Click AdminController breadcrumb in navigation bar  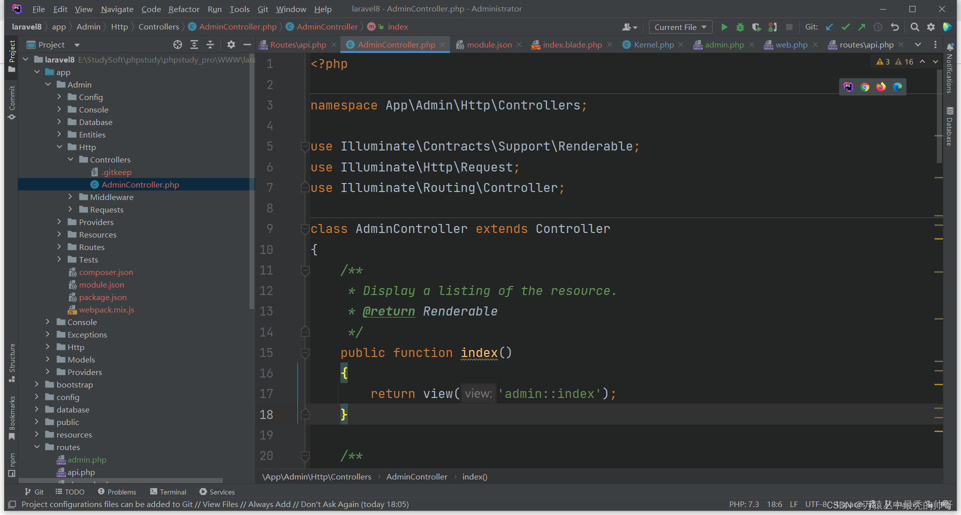[322, 26]
